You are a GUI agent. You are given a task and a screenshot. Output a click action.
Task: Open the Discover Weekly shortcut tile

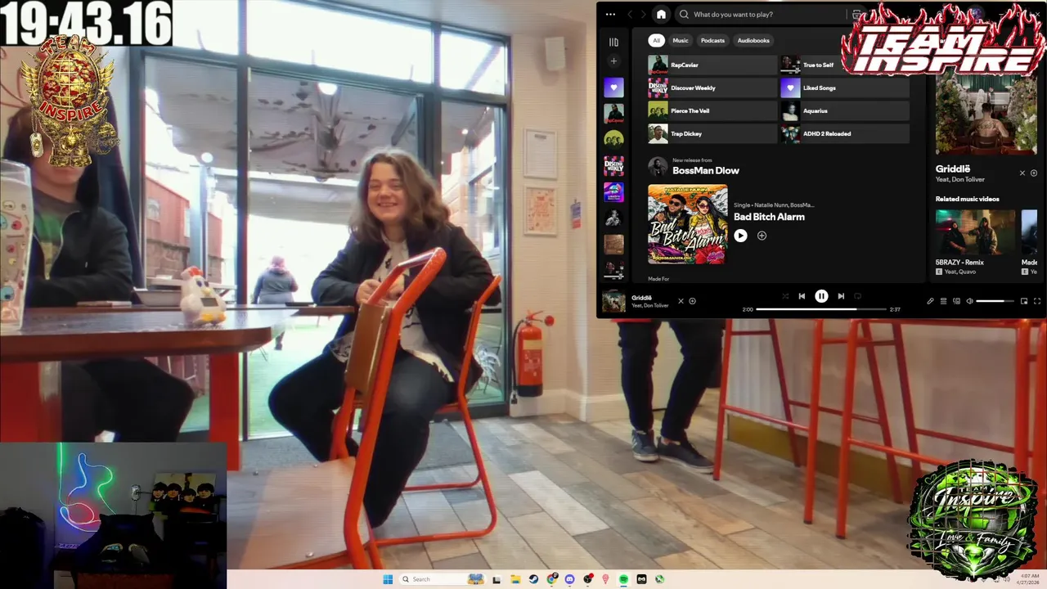pyautogui.click(x=712, y=88)
